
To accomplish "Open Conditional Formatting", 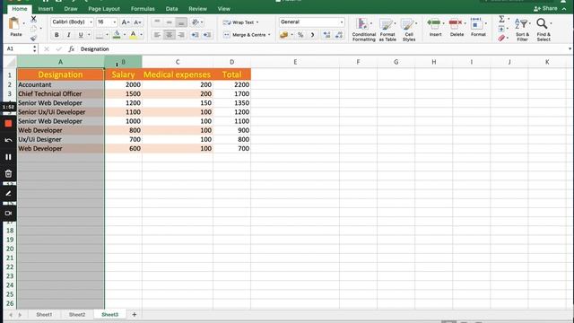I will [363, 30].
